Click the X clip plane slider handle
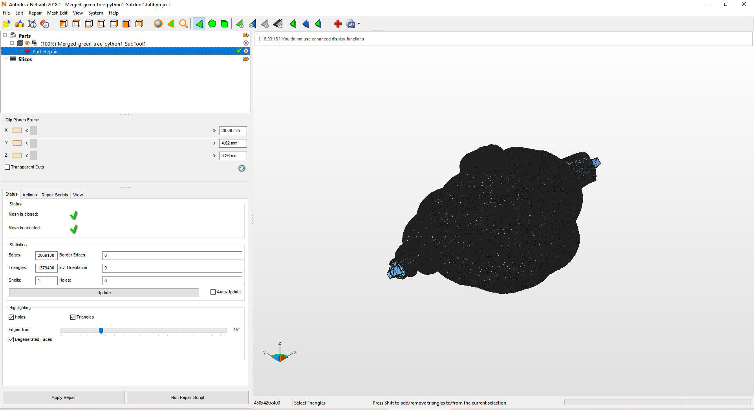 point(33,130)
